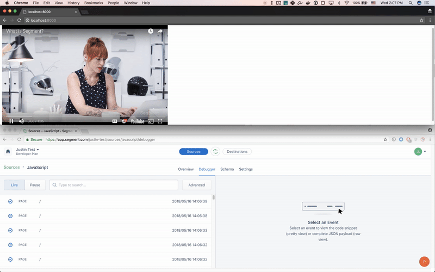Go to Segment home icon

[x=8, y=152]
